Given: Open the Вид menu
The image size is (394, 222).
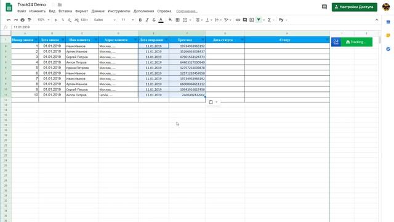Looking at the screenshot, I should point(52,11).
